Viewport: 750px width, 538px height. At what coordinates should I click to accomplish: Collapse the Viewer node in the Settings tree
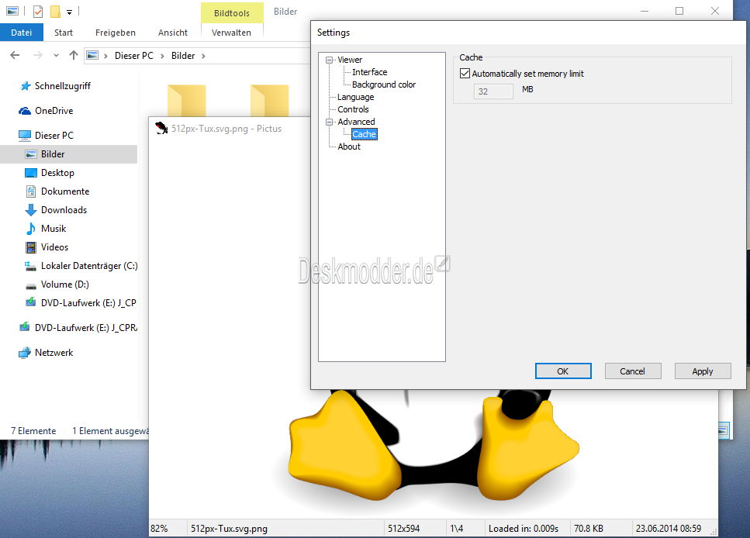[329, 60]
